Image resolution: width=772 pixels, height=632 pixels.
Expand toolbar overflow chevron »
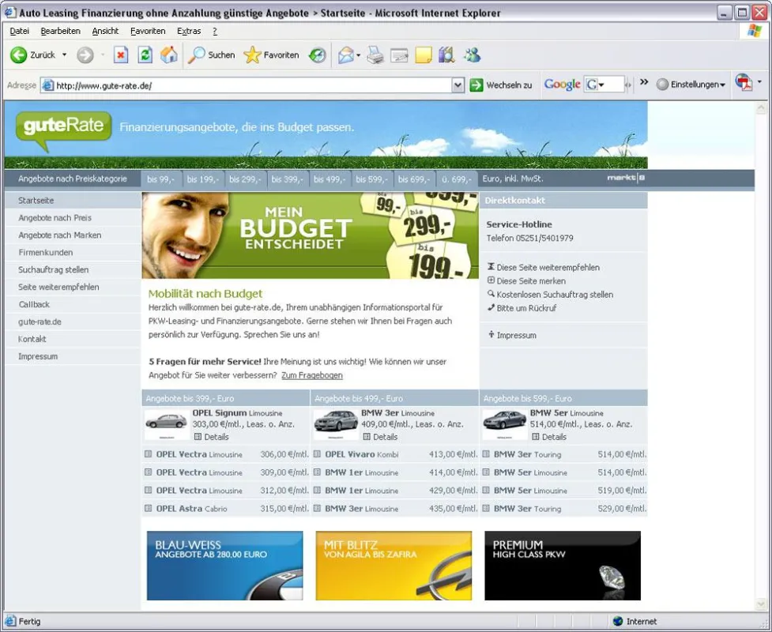644,82
